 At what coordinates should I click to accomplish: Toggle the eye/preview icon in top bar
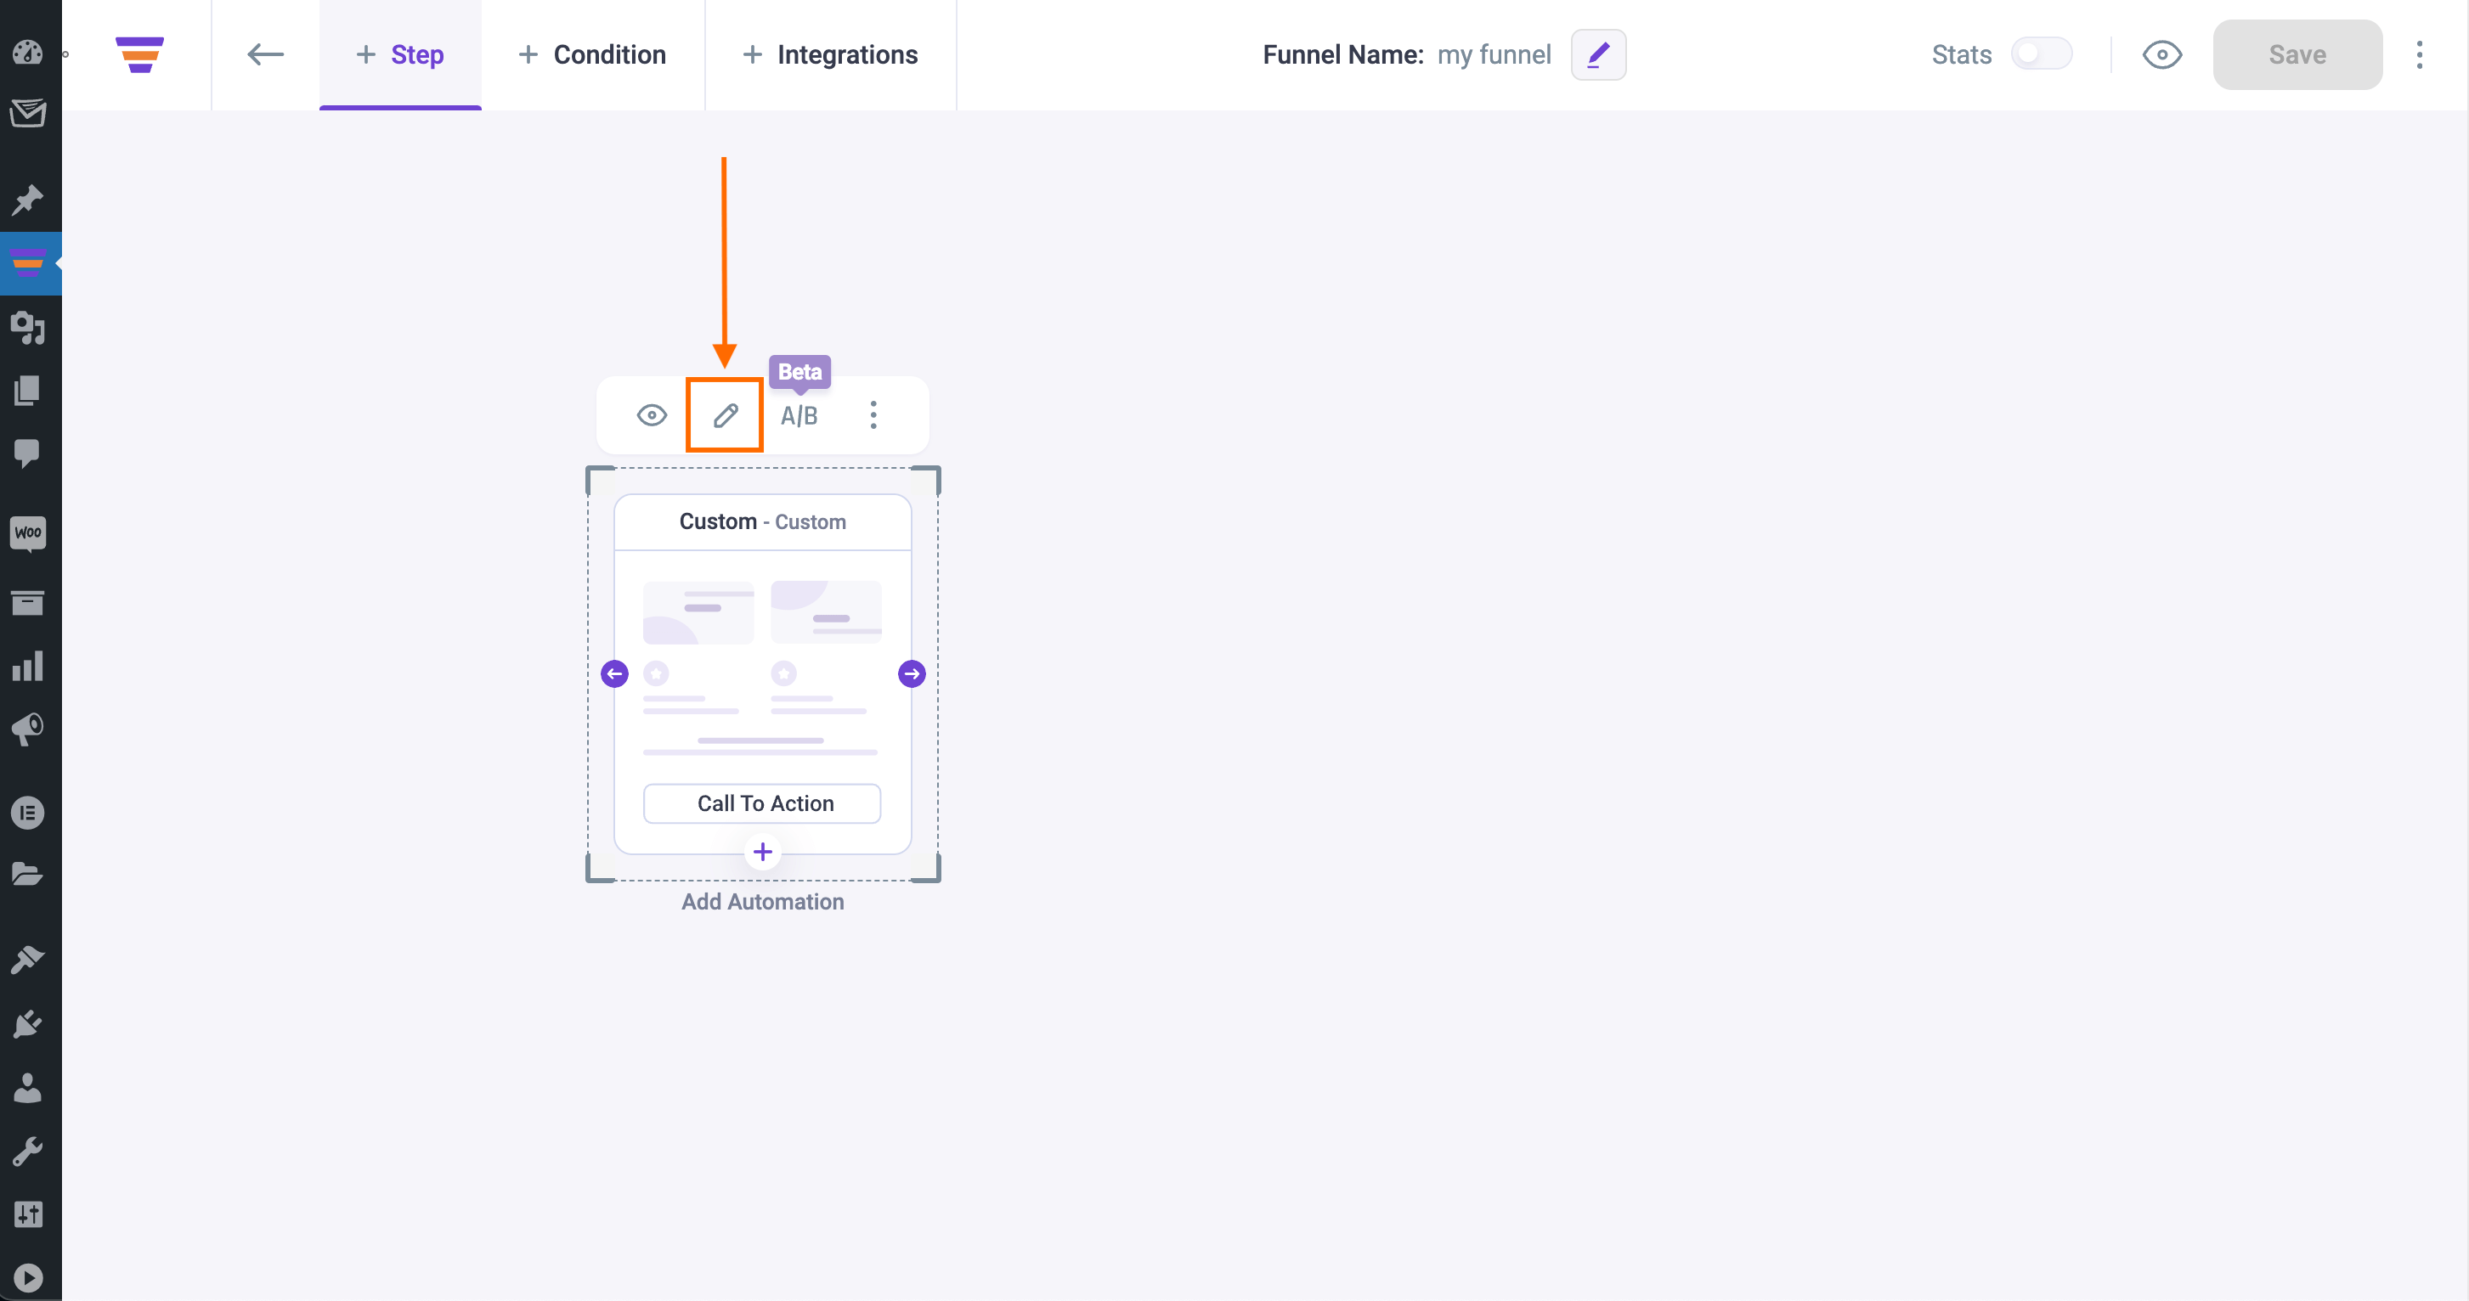(x=2164, y=54)
